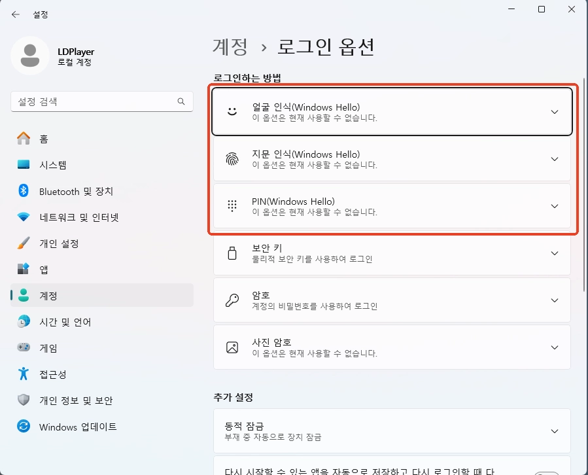Click the shield icon for 개인 정보 및 보안

pos(24,400)
